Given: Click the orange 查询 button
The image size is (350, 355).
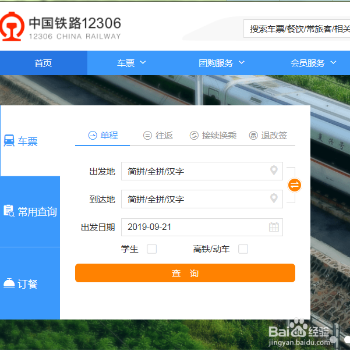Looking at the screenshot, I should 185,273.
